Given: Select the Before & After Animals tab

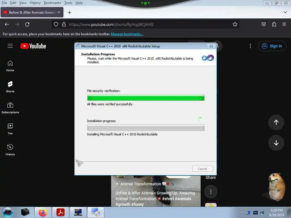Looking at the screenshot, I should click(32, 12).
